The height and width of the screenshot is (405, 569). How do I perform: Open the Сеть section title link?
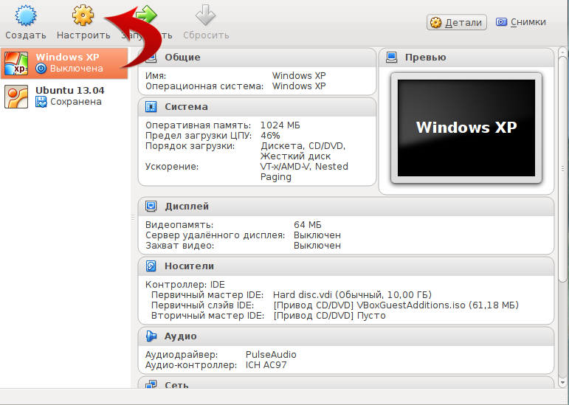point(176,385)
